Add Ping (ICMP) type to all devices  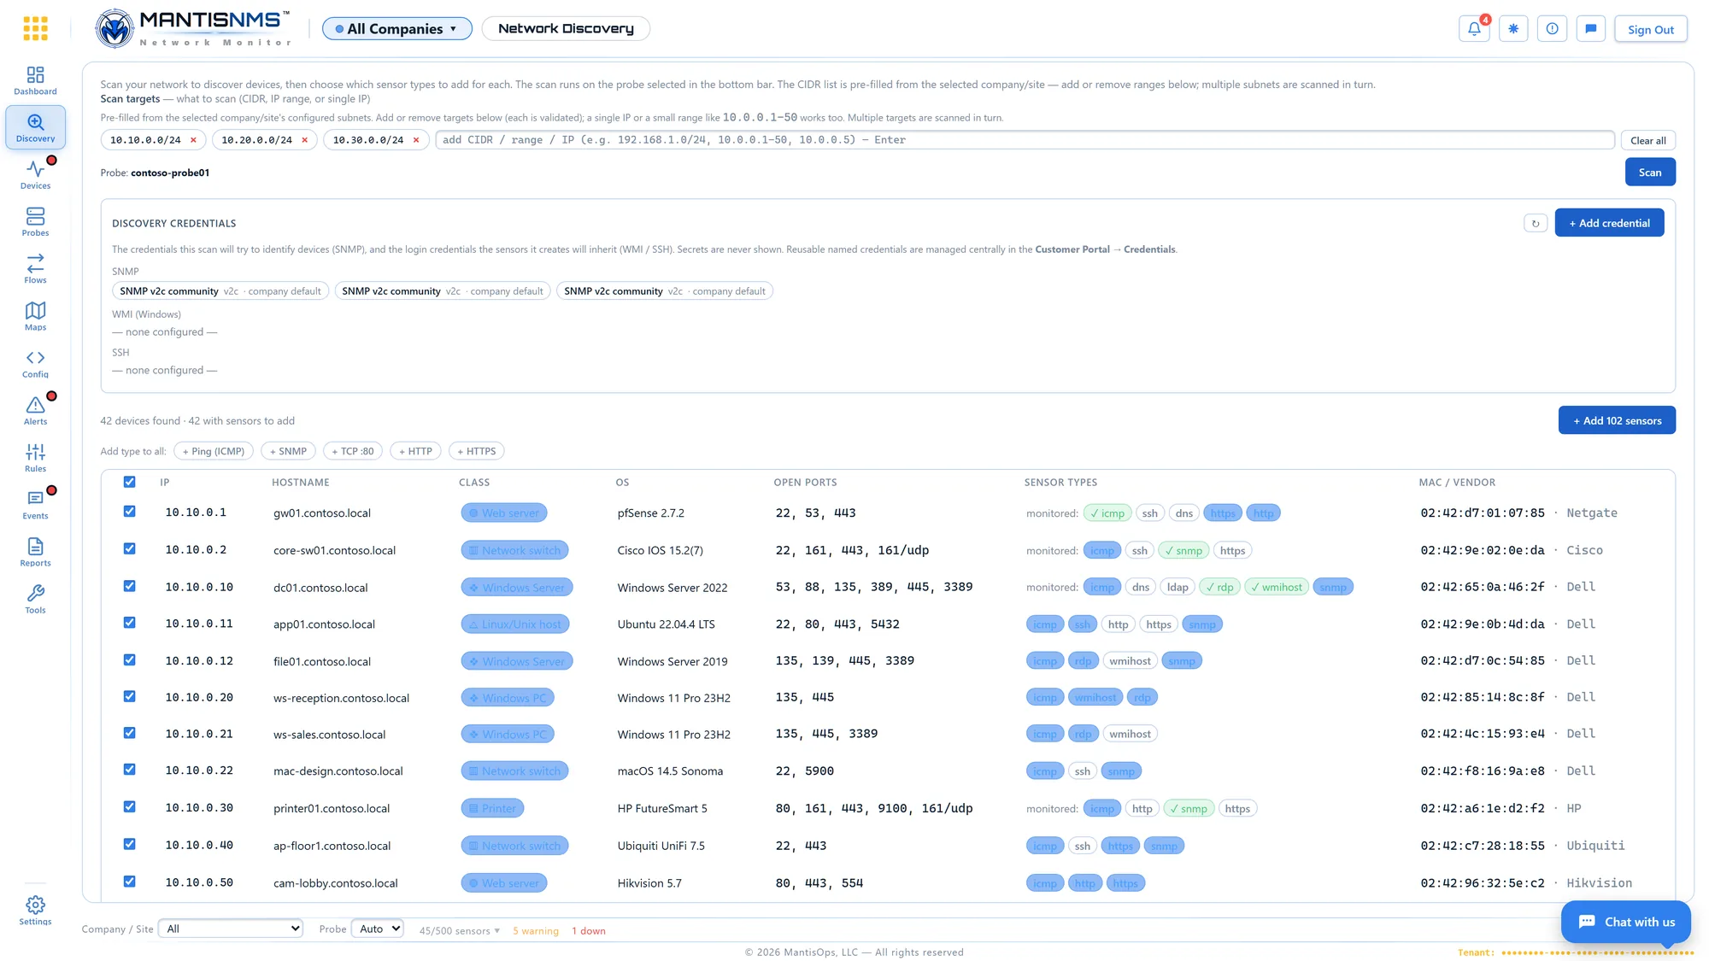pyautogui.click(x=214, y=451)
